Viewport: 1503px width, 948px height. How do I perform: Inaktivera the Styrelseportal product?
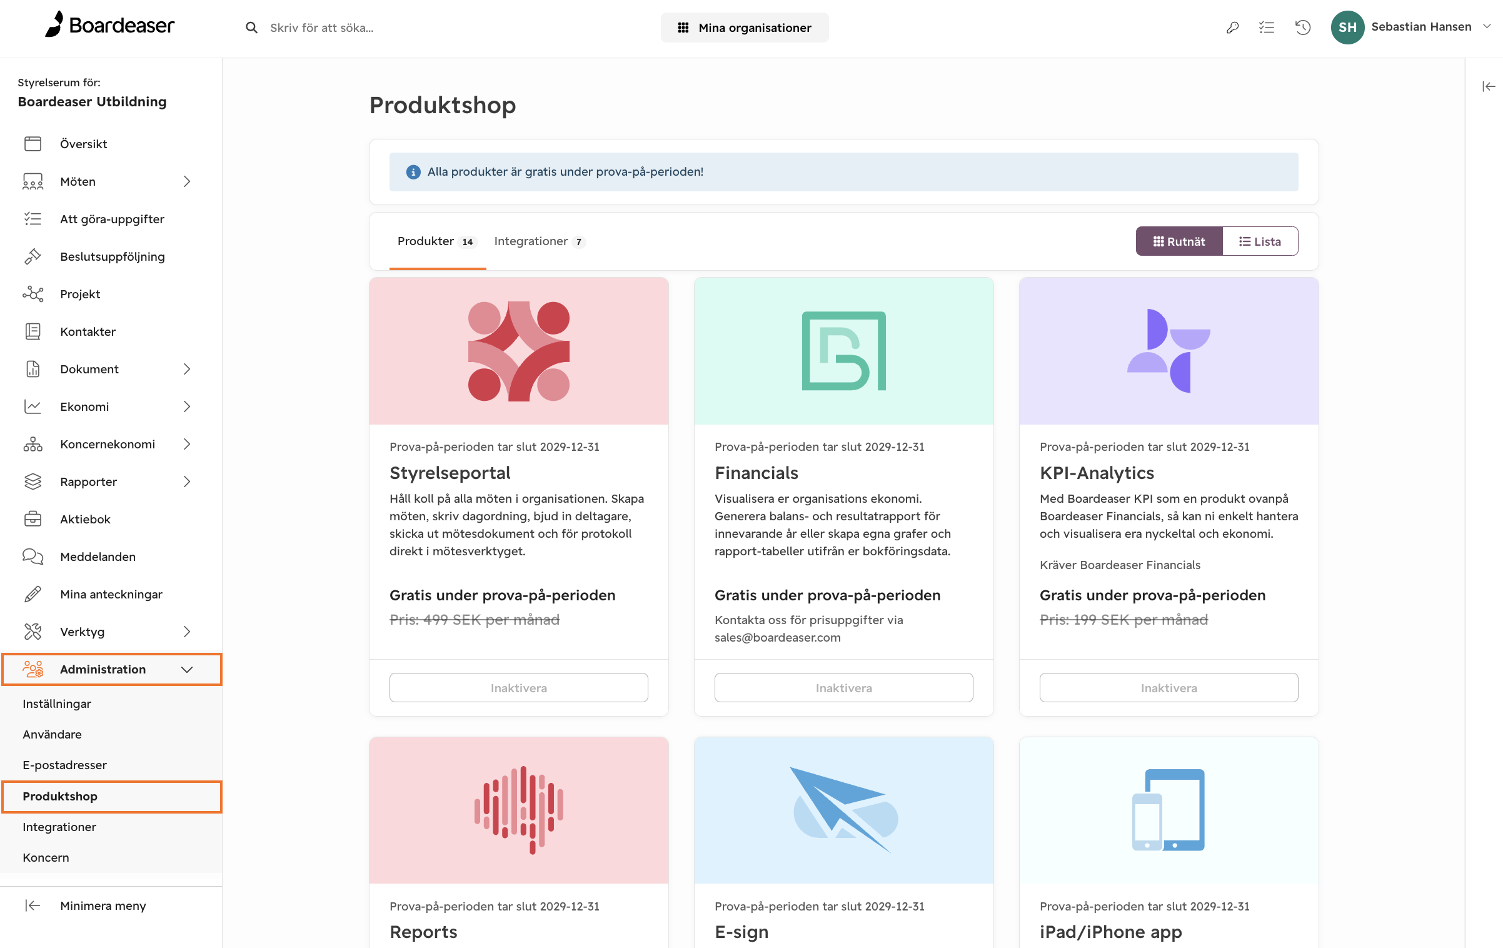(518, 688)
